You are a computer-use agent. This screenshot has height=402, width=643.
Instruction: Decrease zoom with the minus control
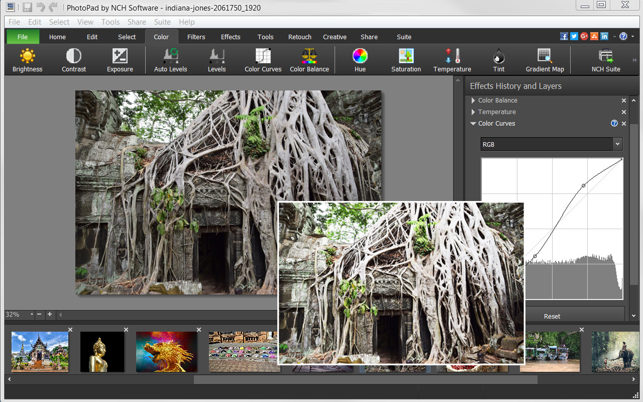click(40, 315)
